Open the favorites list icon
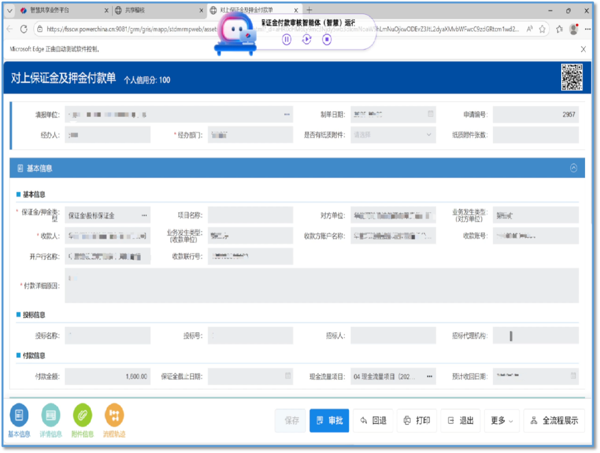 (559, 29)
